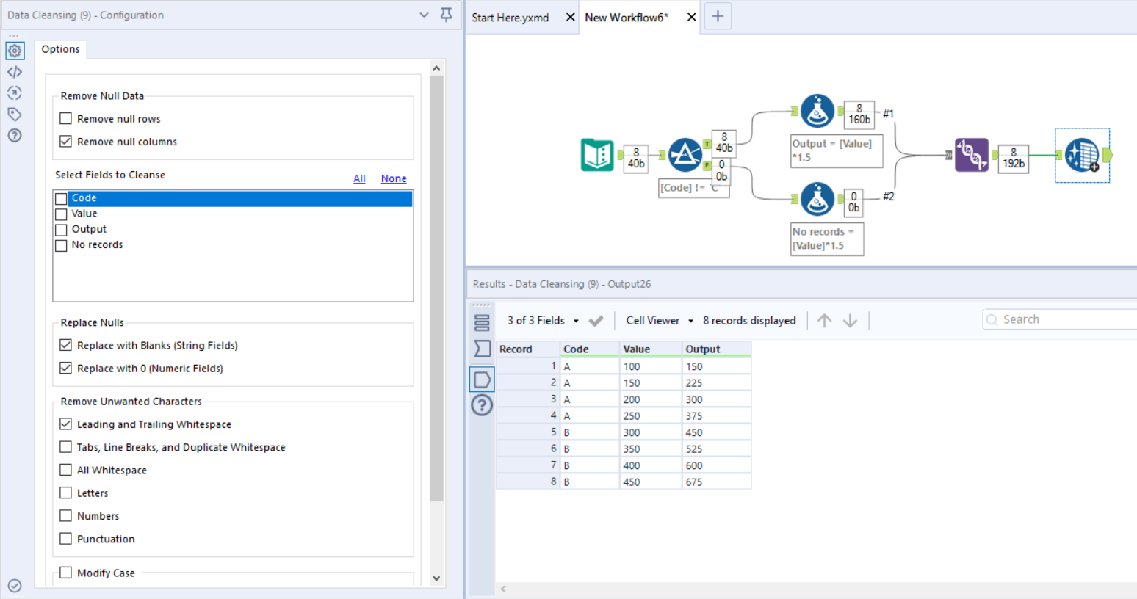Screen dimensions: 1137x599
Task: Open configuration window dropdown chevron
Action: 424,15
